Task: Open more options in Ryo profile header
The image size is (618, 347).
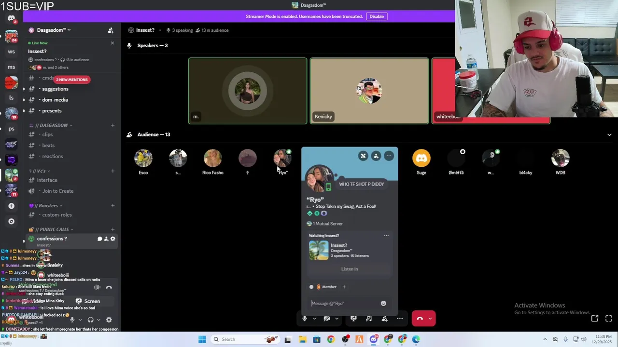Action: 389,156
